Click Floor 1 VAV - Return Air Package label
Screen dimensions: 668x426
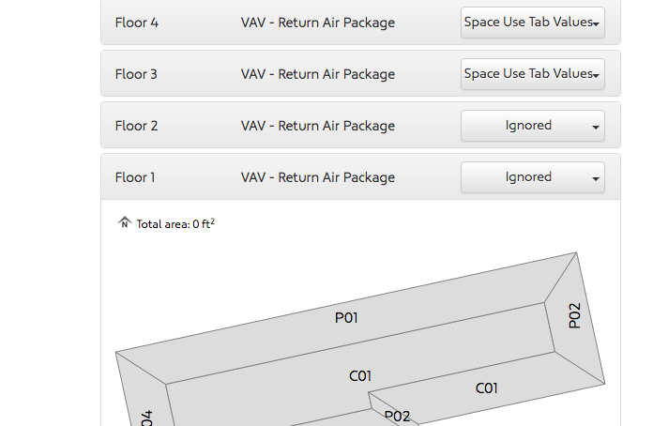318,177
